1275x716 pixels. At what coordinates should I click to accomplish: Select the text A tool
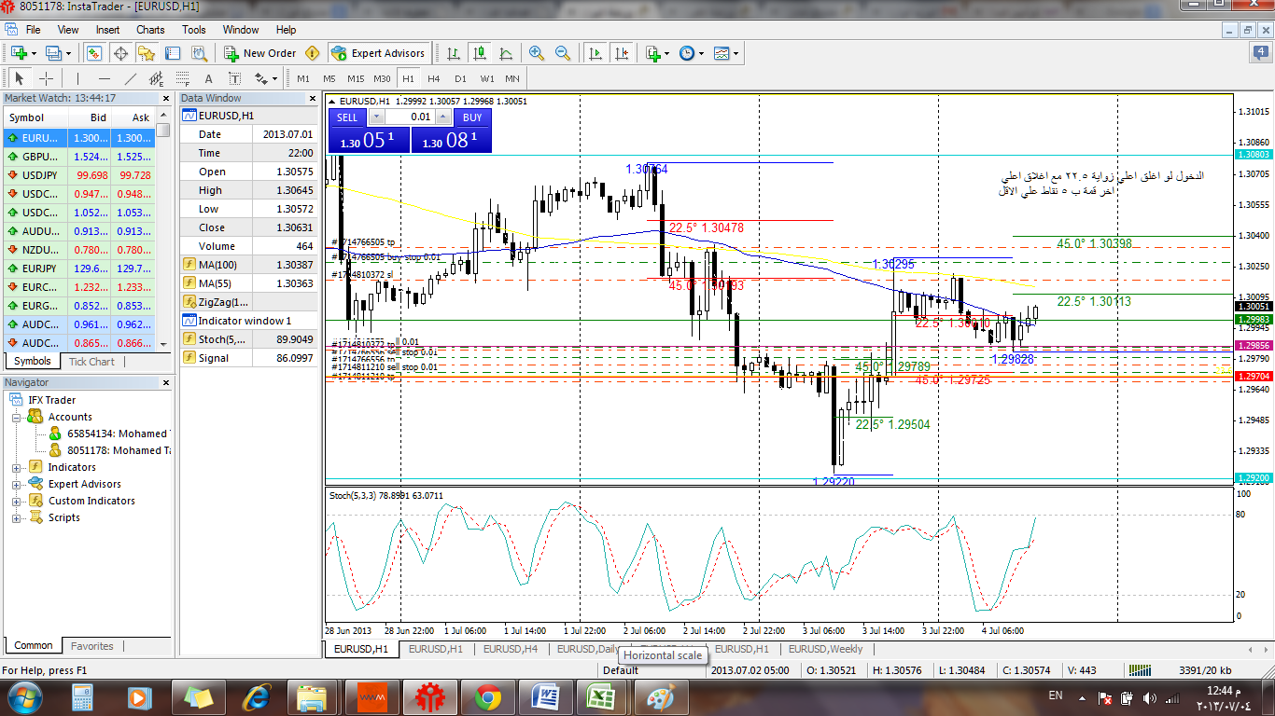pyautogui.click(x=208, y=78)
